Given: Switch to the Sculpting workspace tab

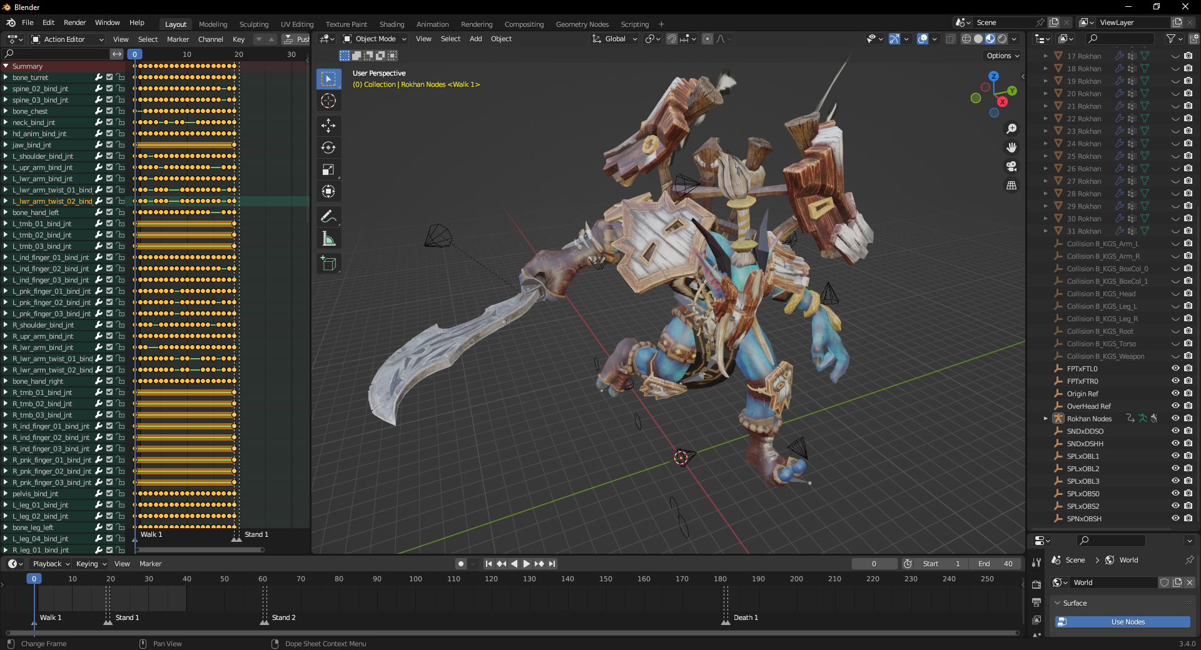Looking at the screenshot, I should coord(253,24).
